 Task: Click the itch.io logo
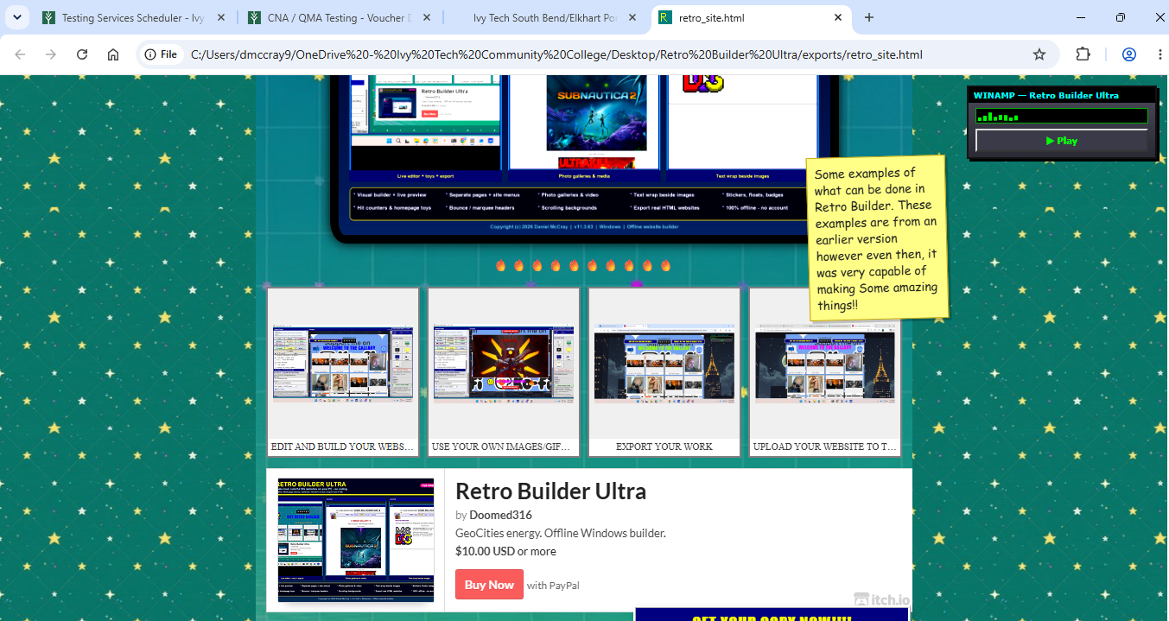point(881,599)
